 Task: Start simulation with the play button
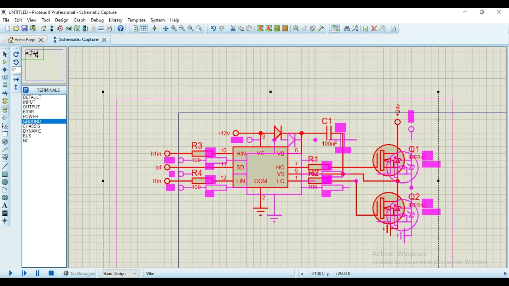(11, 273)
